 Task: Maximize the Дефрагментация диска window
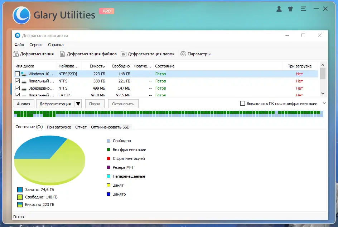(303, 35)
